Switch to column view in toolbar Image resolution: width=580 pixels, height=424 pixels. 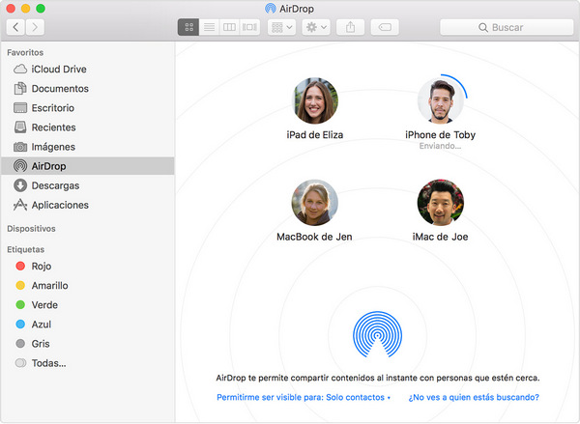[229, 27]
